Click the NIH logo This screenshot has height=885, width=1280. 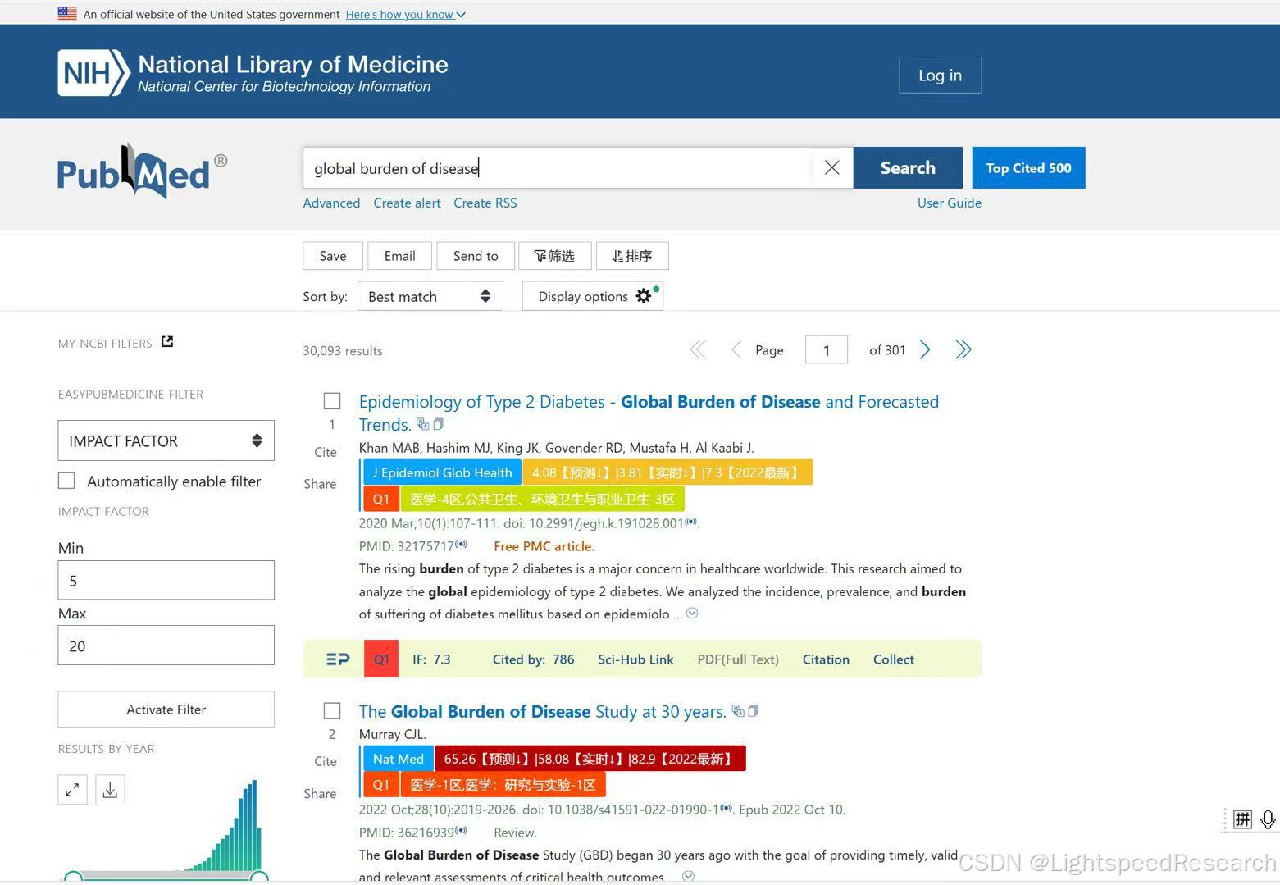(x=93, y=73)
